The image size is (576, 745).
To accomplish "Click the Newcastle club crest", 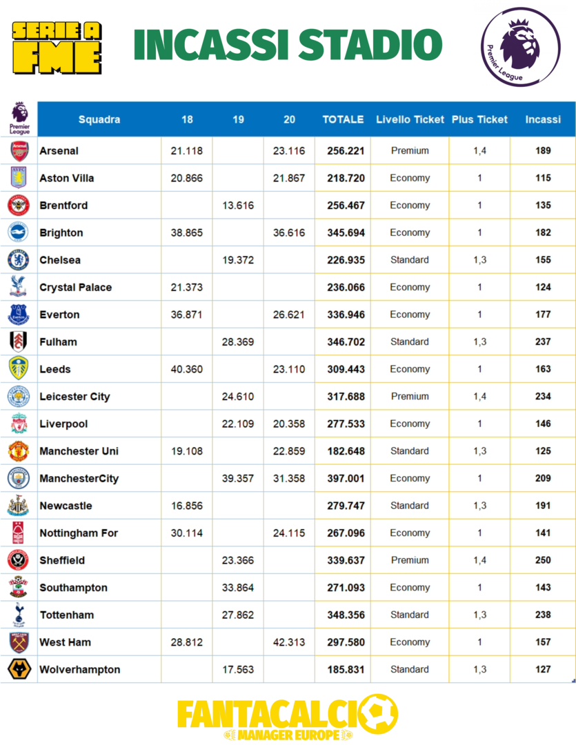I will 19,506.
